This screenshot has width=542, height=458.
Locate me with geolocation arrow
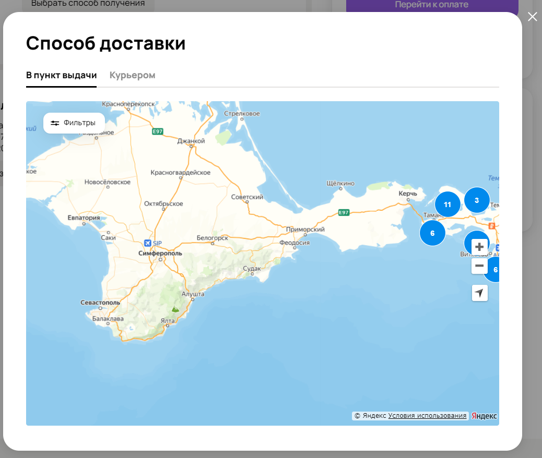(x=479, y=293)
